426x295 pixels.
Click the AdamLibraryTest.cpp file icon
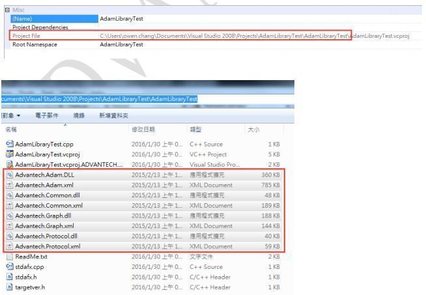(x=10, y=144)
